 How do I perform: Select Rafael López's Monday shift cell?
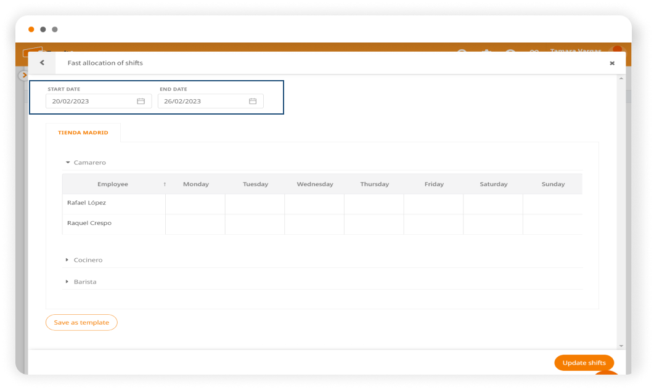pyautogui.click(x=195, y=204)
